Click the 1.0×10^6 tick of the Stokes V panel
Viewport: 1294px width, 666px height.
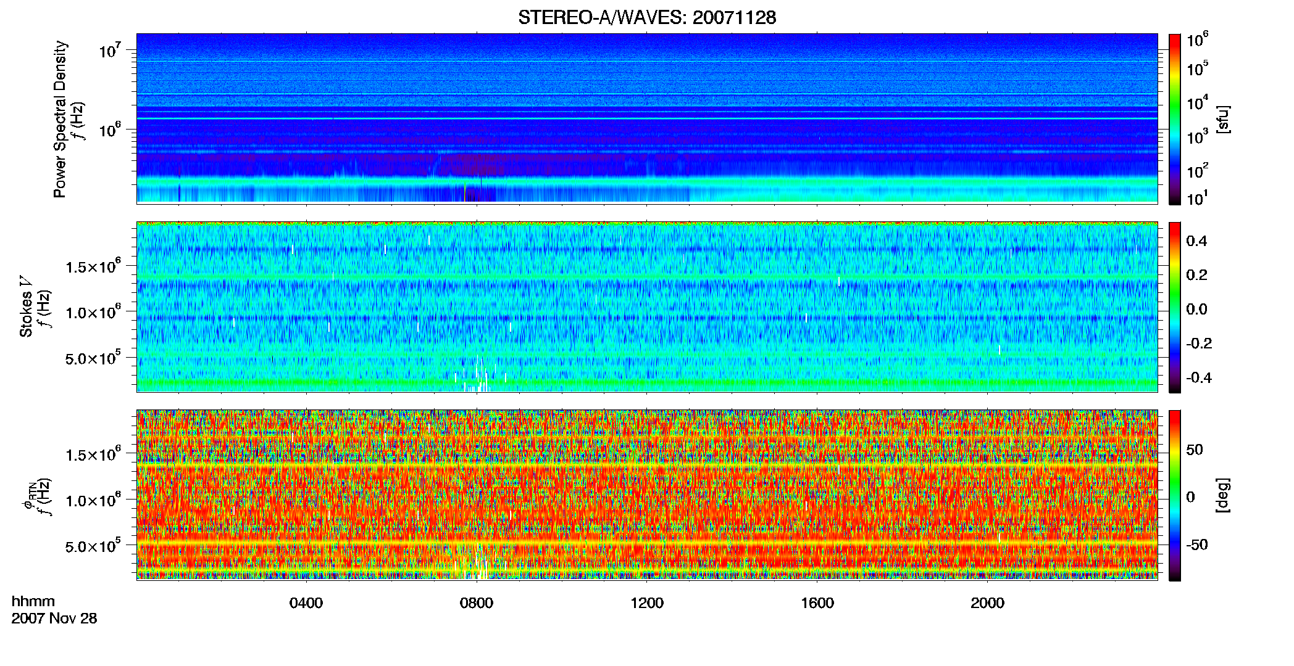(93, 311)
